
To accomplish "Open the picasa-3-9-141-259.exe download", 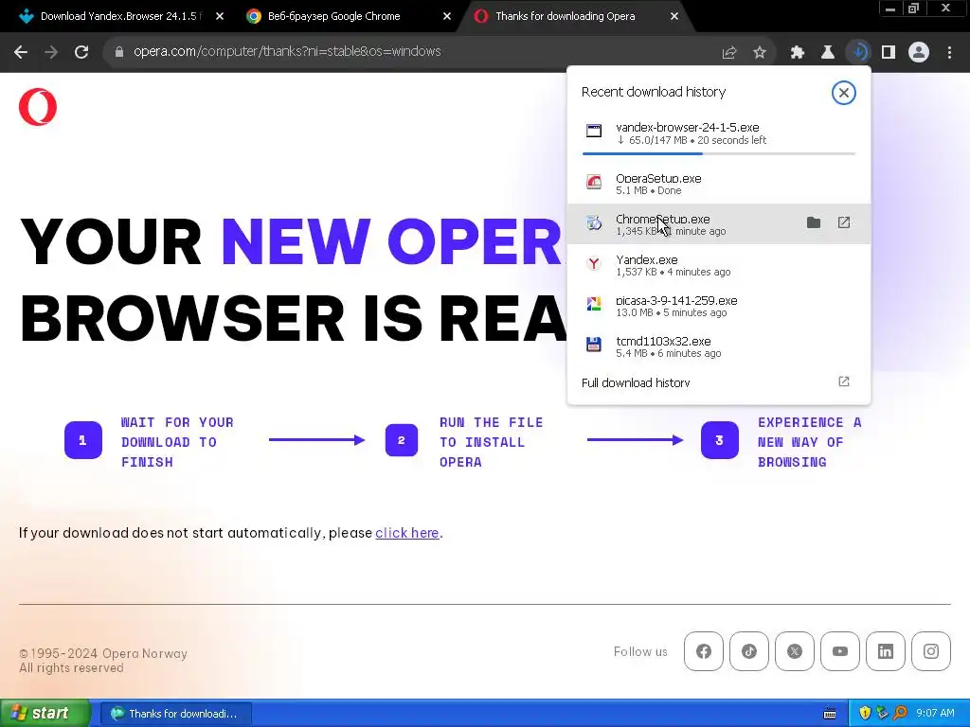I will (719, 306).
